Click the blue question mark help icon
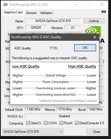 [103, 62]
